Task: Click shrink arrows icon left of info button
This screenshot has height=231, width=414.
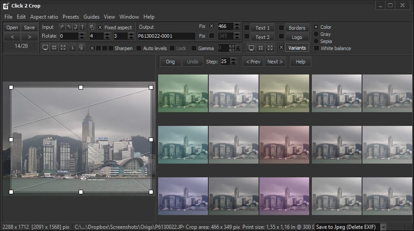Action: pyautogui.click(x=54, y=48)
